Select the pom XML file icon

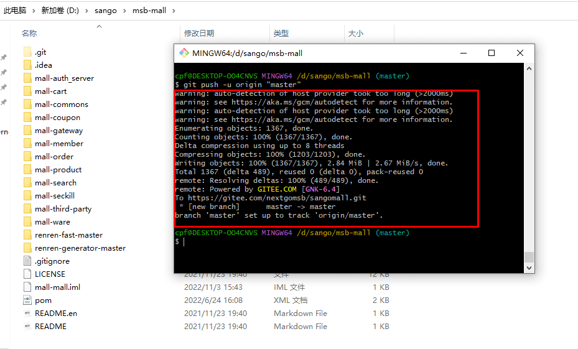tap(27, 300)
